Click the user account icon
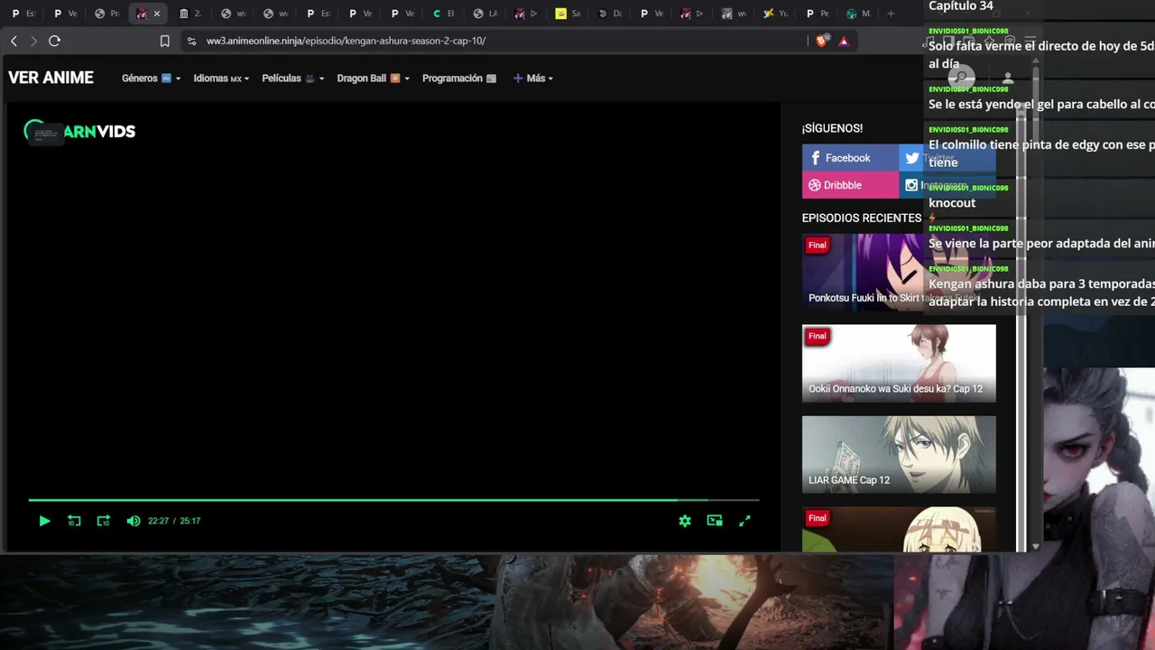1155x650 pixels. click(1008, 79)
